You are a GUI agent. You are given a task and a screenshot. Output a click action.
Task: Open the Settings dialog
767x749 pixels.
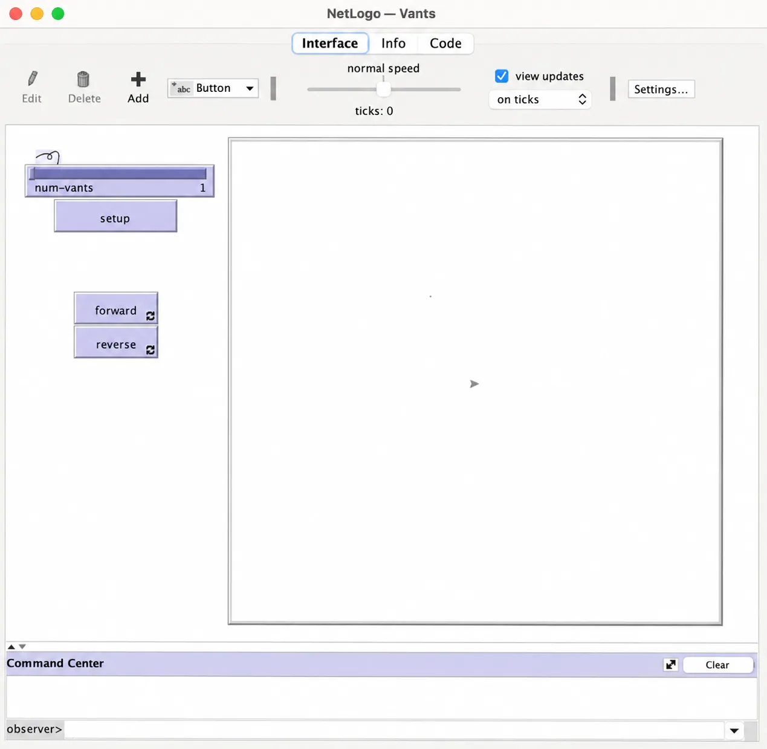coord(661,89)
